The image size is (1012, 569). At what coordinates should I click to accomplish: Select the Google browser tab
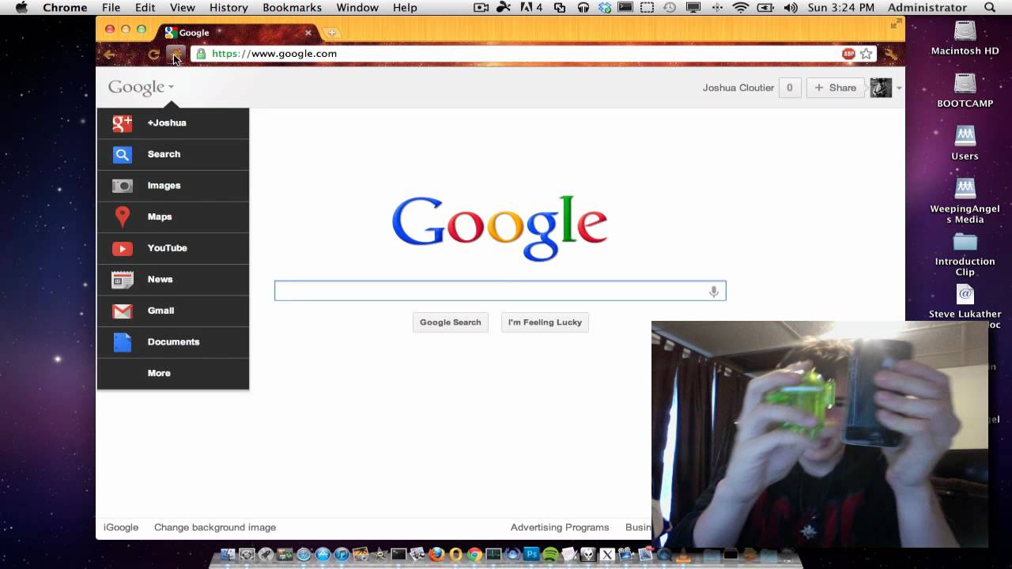(238, 32)
